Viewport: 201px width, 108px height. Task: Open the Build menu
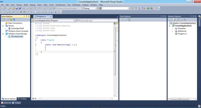coord(26,5)
